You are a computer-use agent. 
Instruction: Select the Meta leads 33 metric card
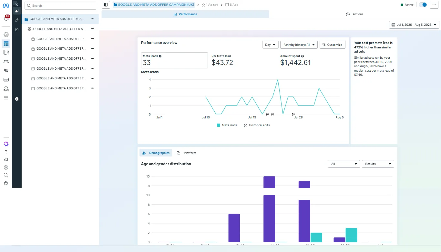pyautogui.click(x=174, y=60)
